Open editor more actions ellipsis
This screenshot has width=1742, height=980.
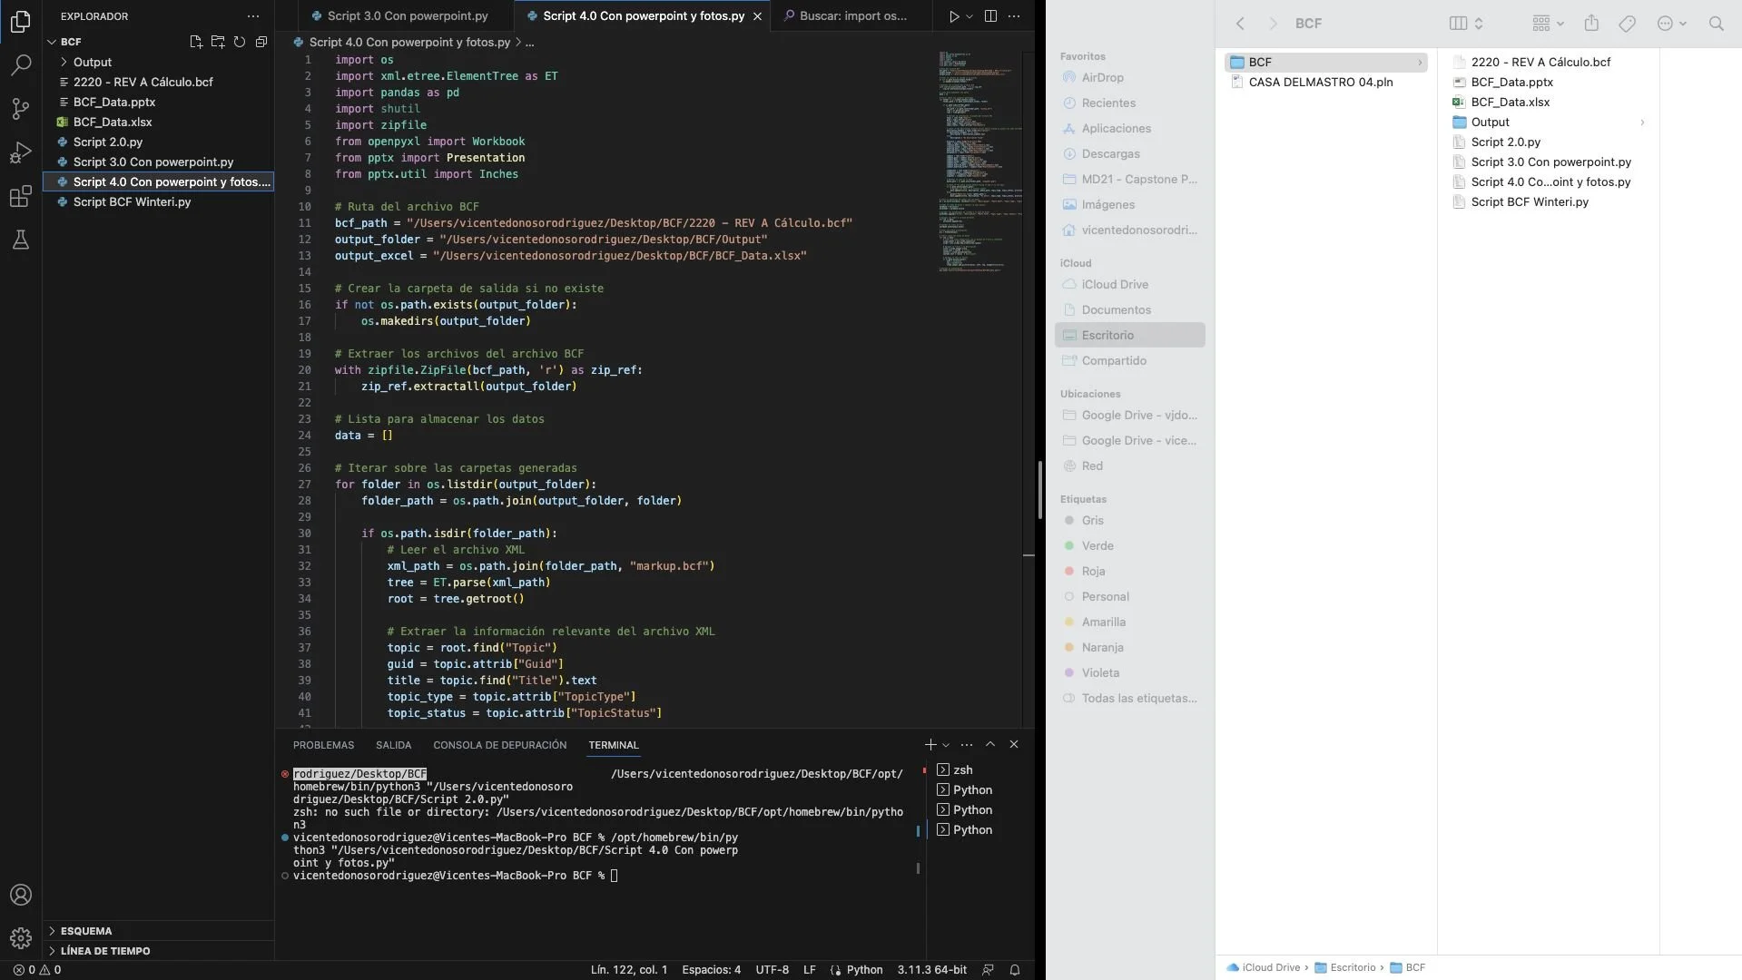click(x=1015, y=16)
